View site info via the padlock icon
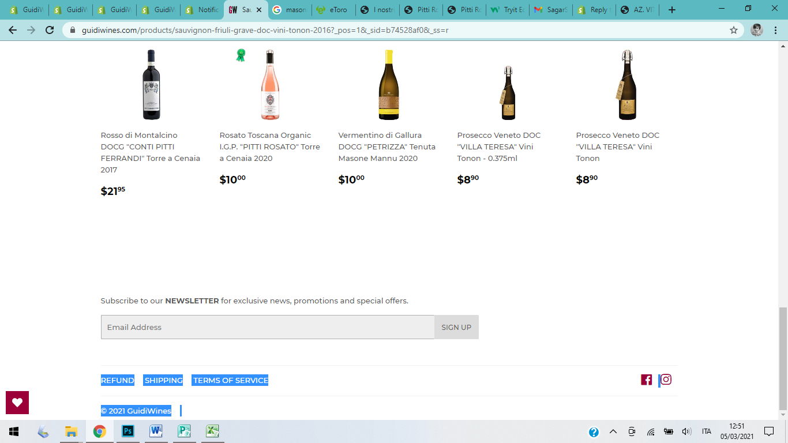Viewport: 788px width, 443px height. click(73, 30)
